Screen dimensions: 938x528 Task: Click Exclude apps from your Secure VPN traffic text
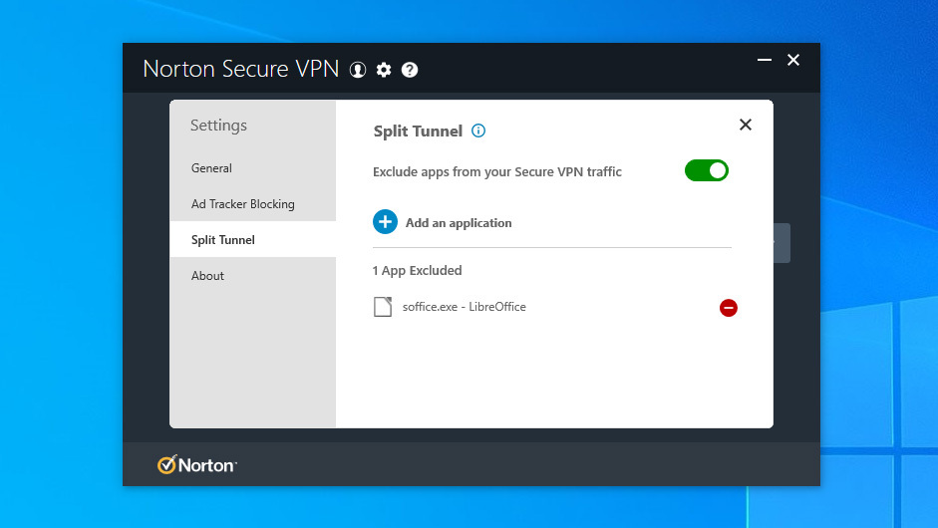pos(497,171)
